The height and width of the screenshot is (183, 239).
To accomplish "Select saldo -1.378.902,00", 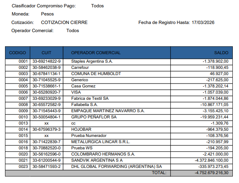I will [x=215, y=62].
